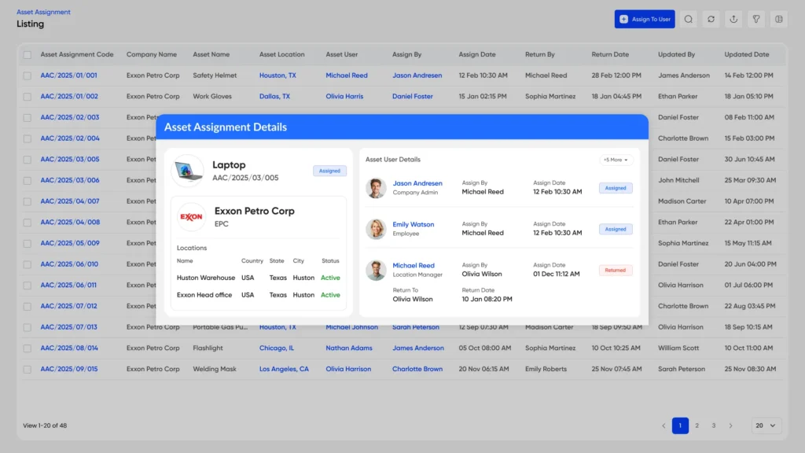Click the Returned status badge for Michael Reed
Screen dimensions: 805x453
616,271
